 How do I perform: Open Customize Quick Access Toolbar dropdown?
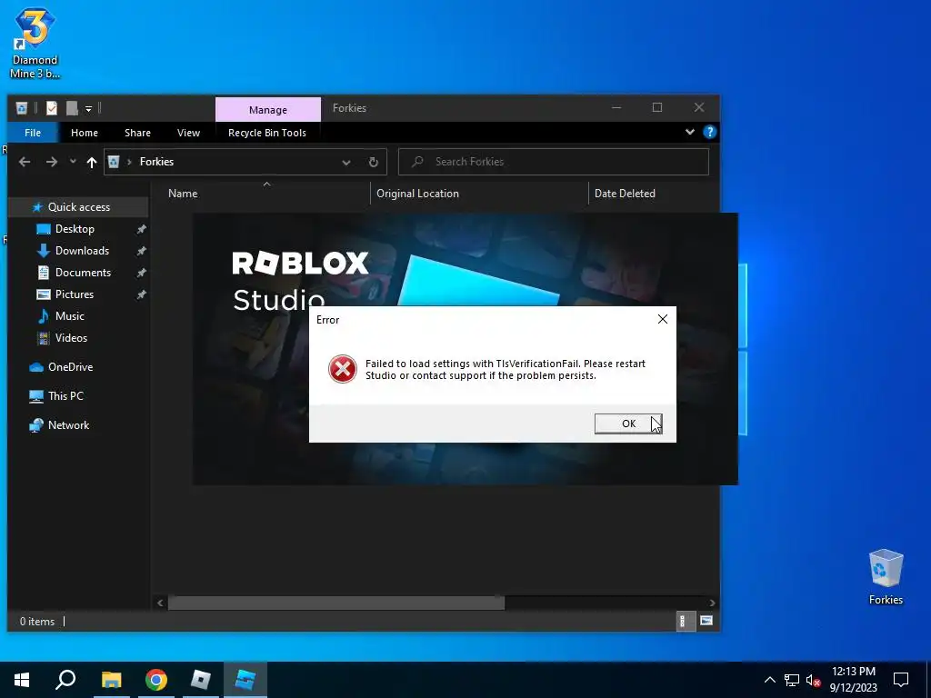click(88, 109)
